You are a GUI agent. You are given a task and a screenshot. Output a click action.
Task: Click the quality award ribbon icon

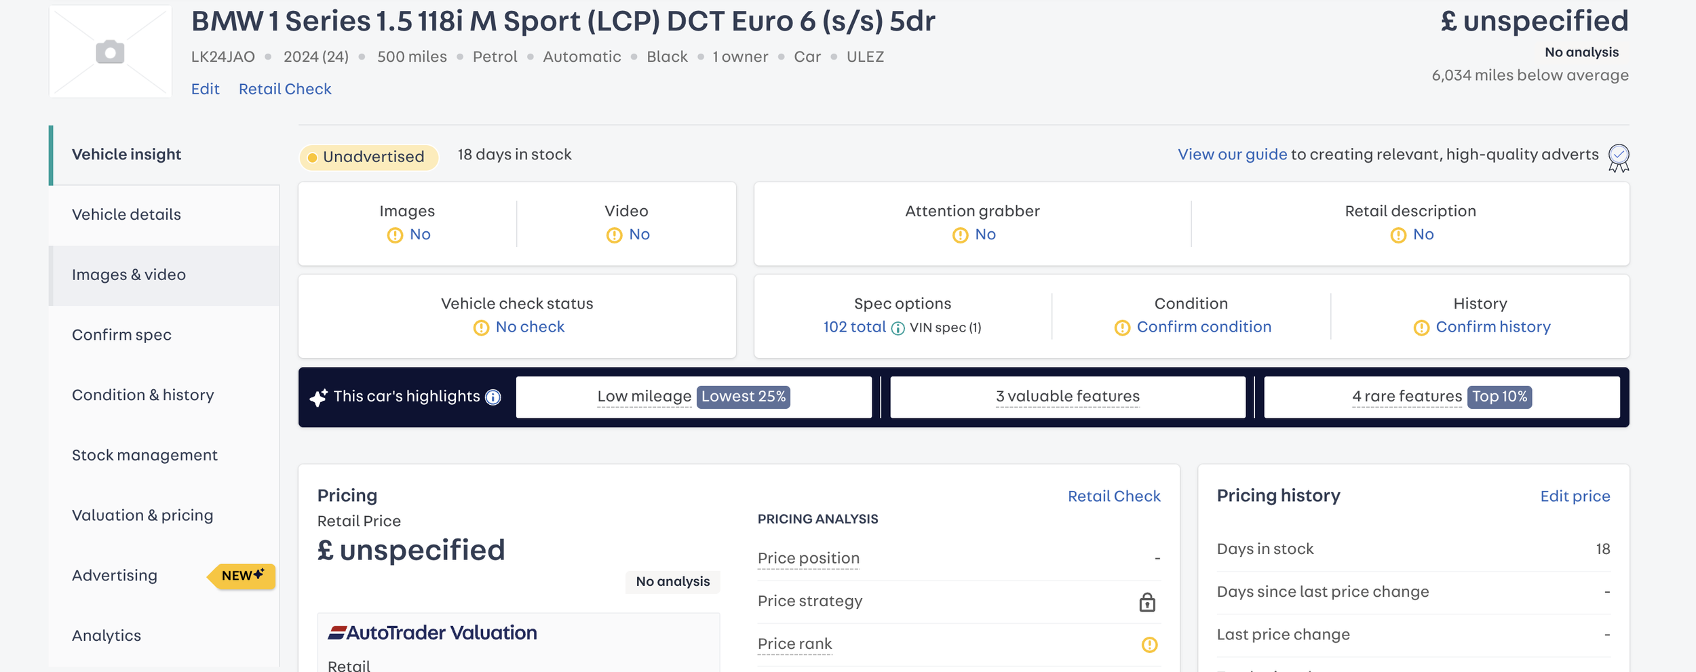point(1619,158)
